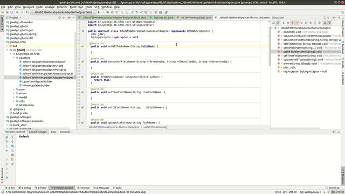
Task: Click the Collapse All icon in Local Changes
Action: [12, 141]
